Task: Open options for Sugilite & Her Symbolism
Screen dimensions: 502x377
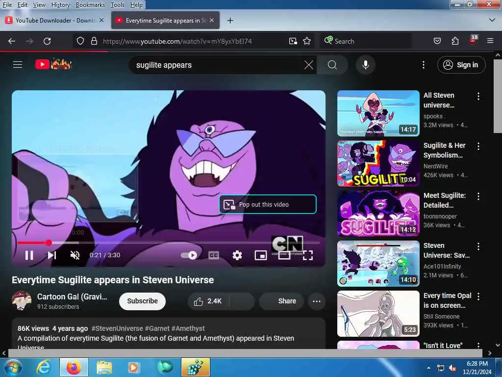Action: pos(478,146)
